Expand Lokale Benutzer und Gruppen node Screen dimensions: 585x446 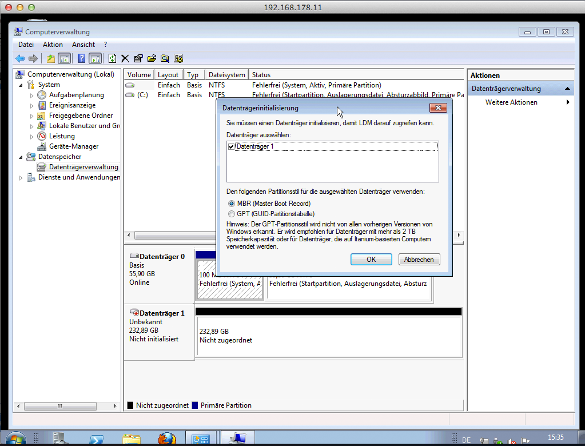(x=31, y=126)
